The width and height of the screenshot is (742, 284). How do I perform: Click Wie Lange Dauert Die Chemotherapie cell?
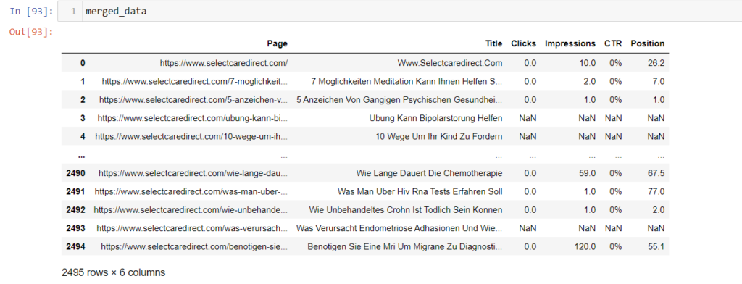click(x=429, y=173)
